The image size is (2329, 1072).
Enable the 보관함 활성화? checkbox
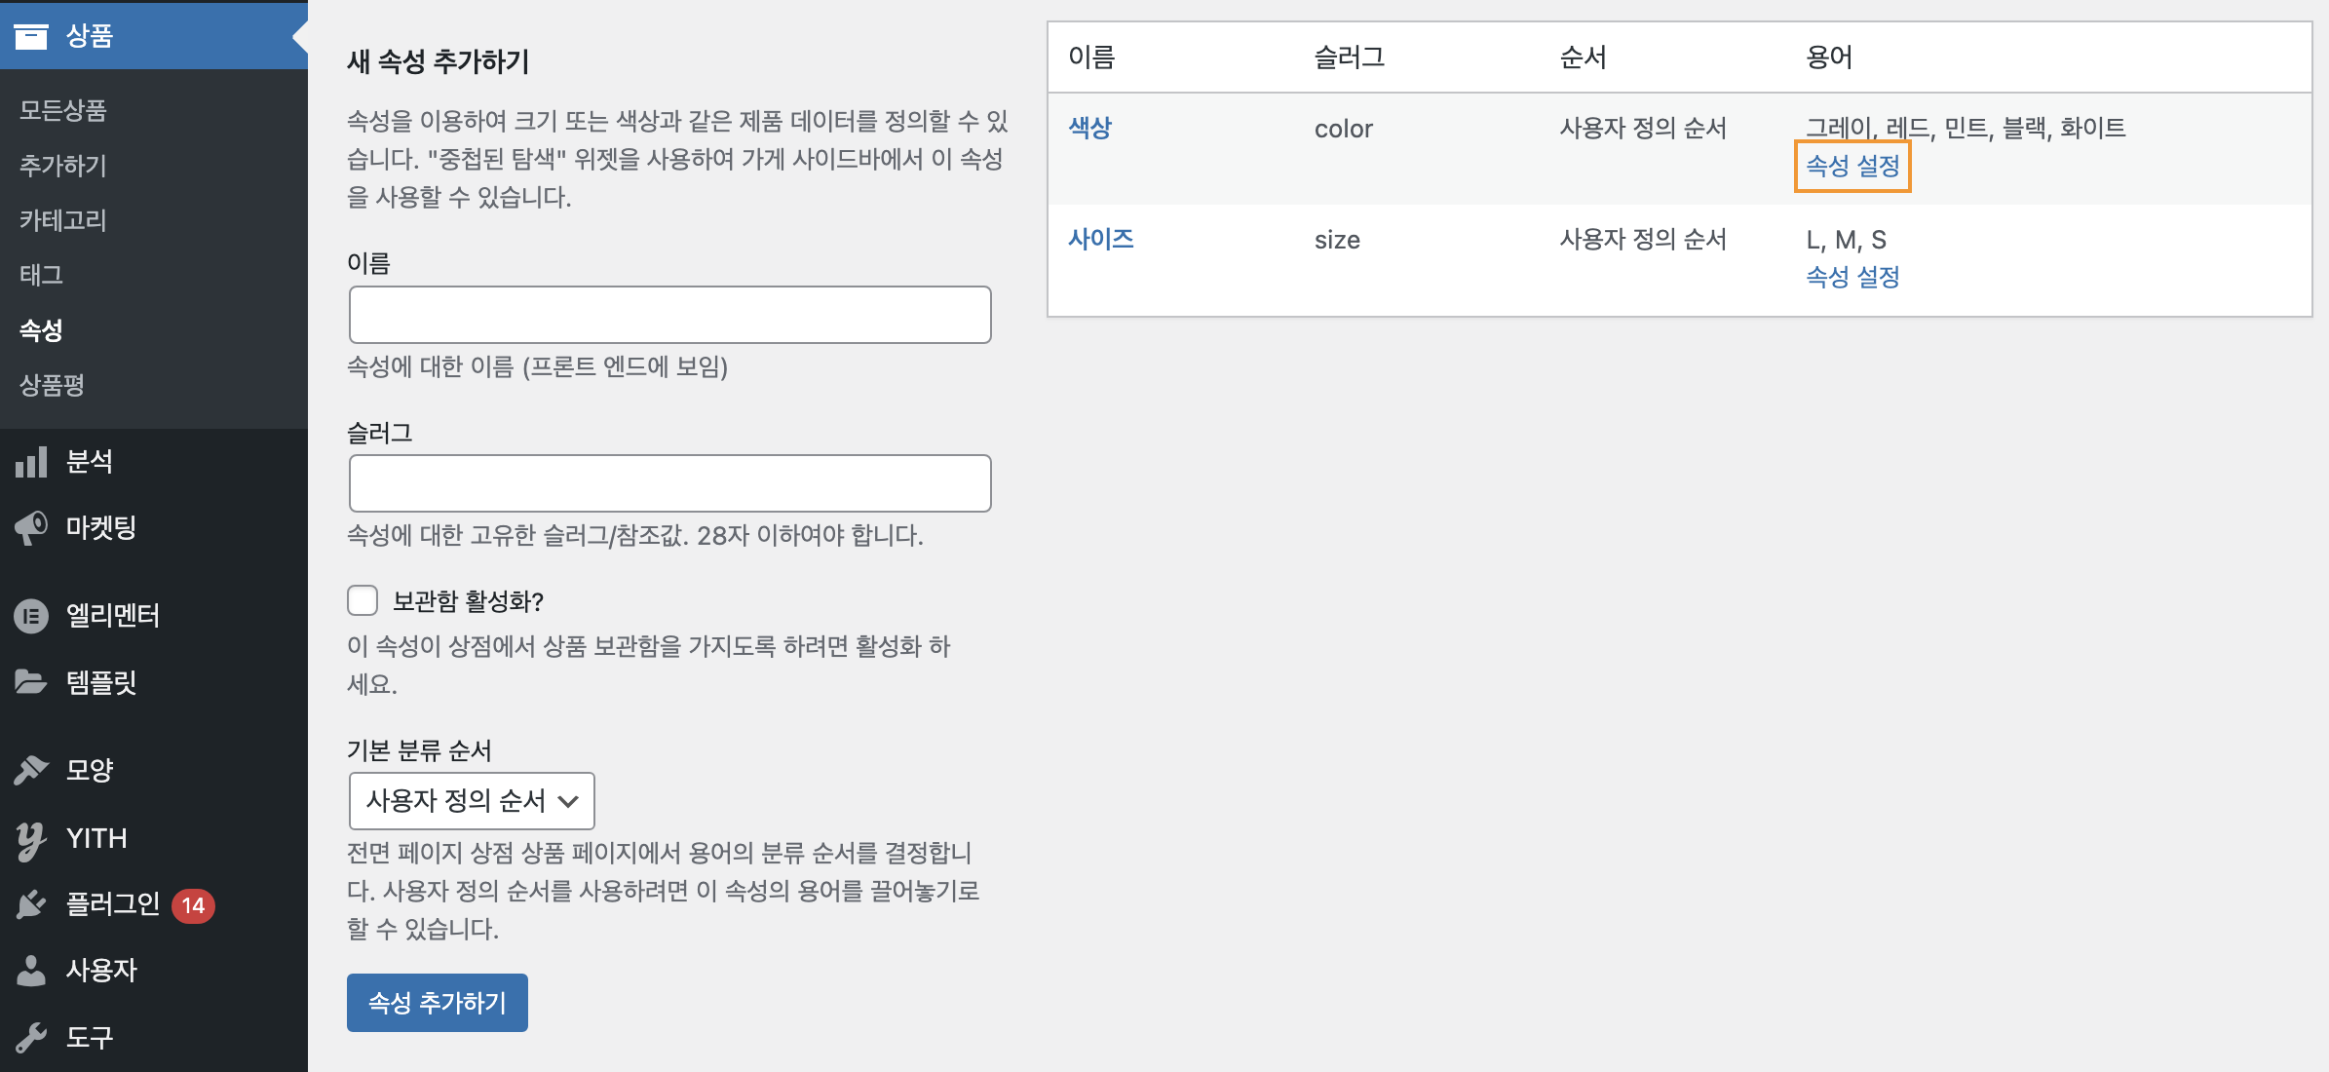[x=363, y=600]
